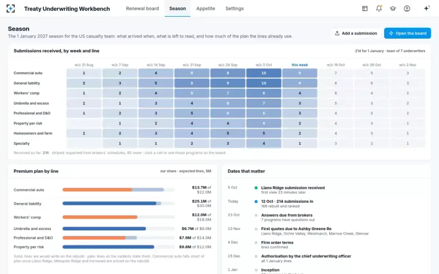Click 'Llano Ridge submission received' timeline entry
Viewport: 439px width, 274px height.
coord(293,188)
